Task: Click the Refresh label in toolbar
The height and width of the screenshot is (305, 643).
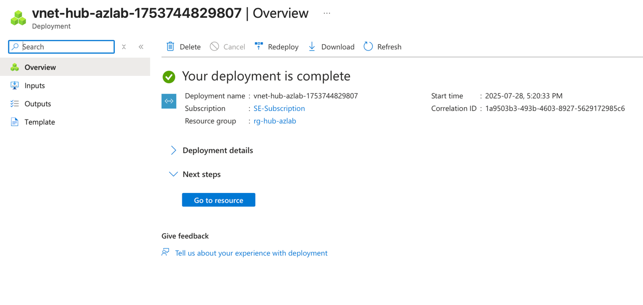Action: click(x=389, y=47)
